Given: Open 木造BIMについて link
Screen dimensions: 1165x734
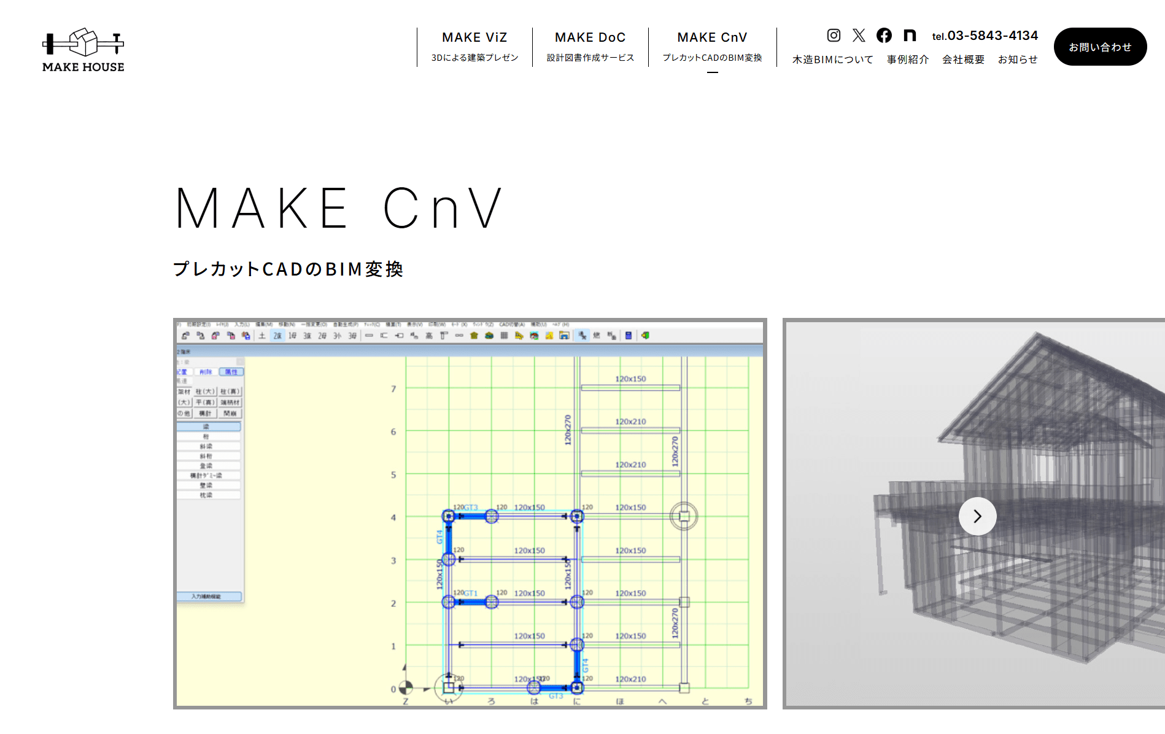Looking at the screenshot, I should tap(832, 60).
